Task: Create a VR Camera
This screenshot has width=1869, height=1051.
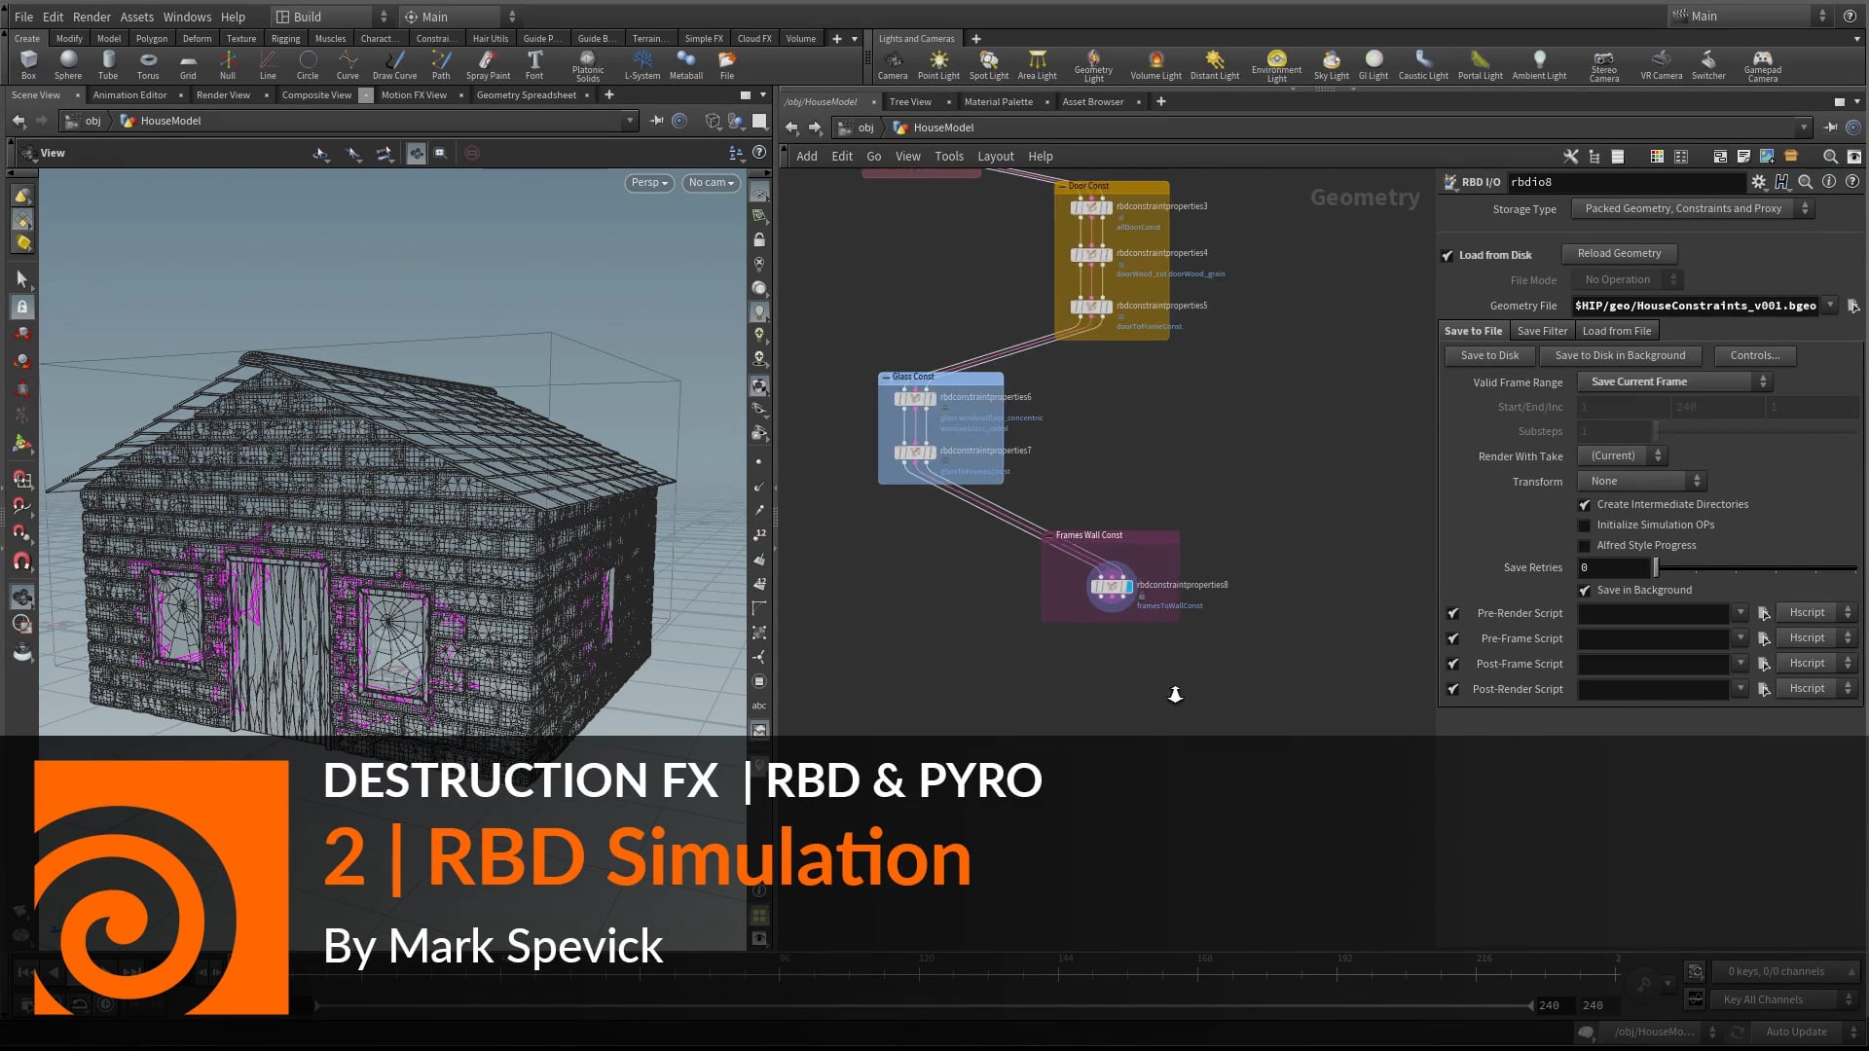Action: 1661,61
